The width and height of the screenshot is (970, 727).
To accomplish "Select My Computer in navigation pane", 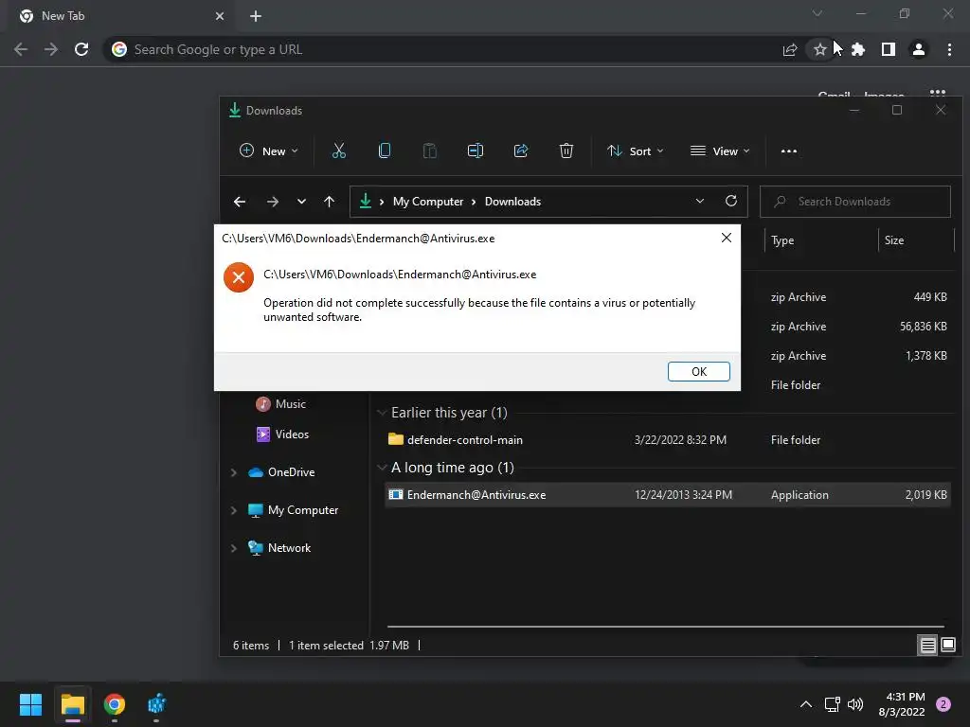I will (x=294, y=510).
